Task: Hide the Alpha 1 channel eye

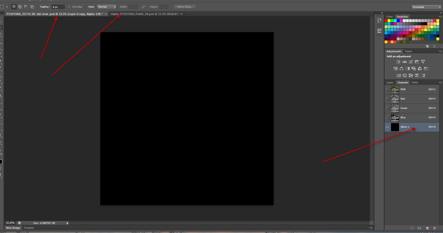Action: [x=387, y=127]
